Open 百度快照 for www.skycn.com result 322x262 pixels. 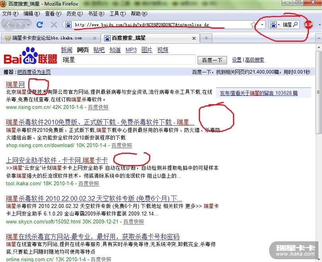tap(134, 221)
